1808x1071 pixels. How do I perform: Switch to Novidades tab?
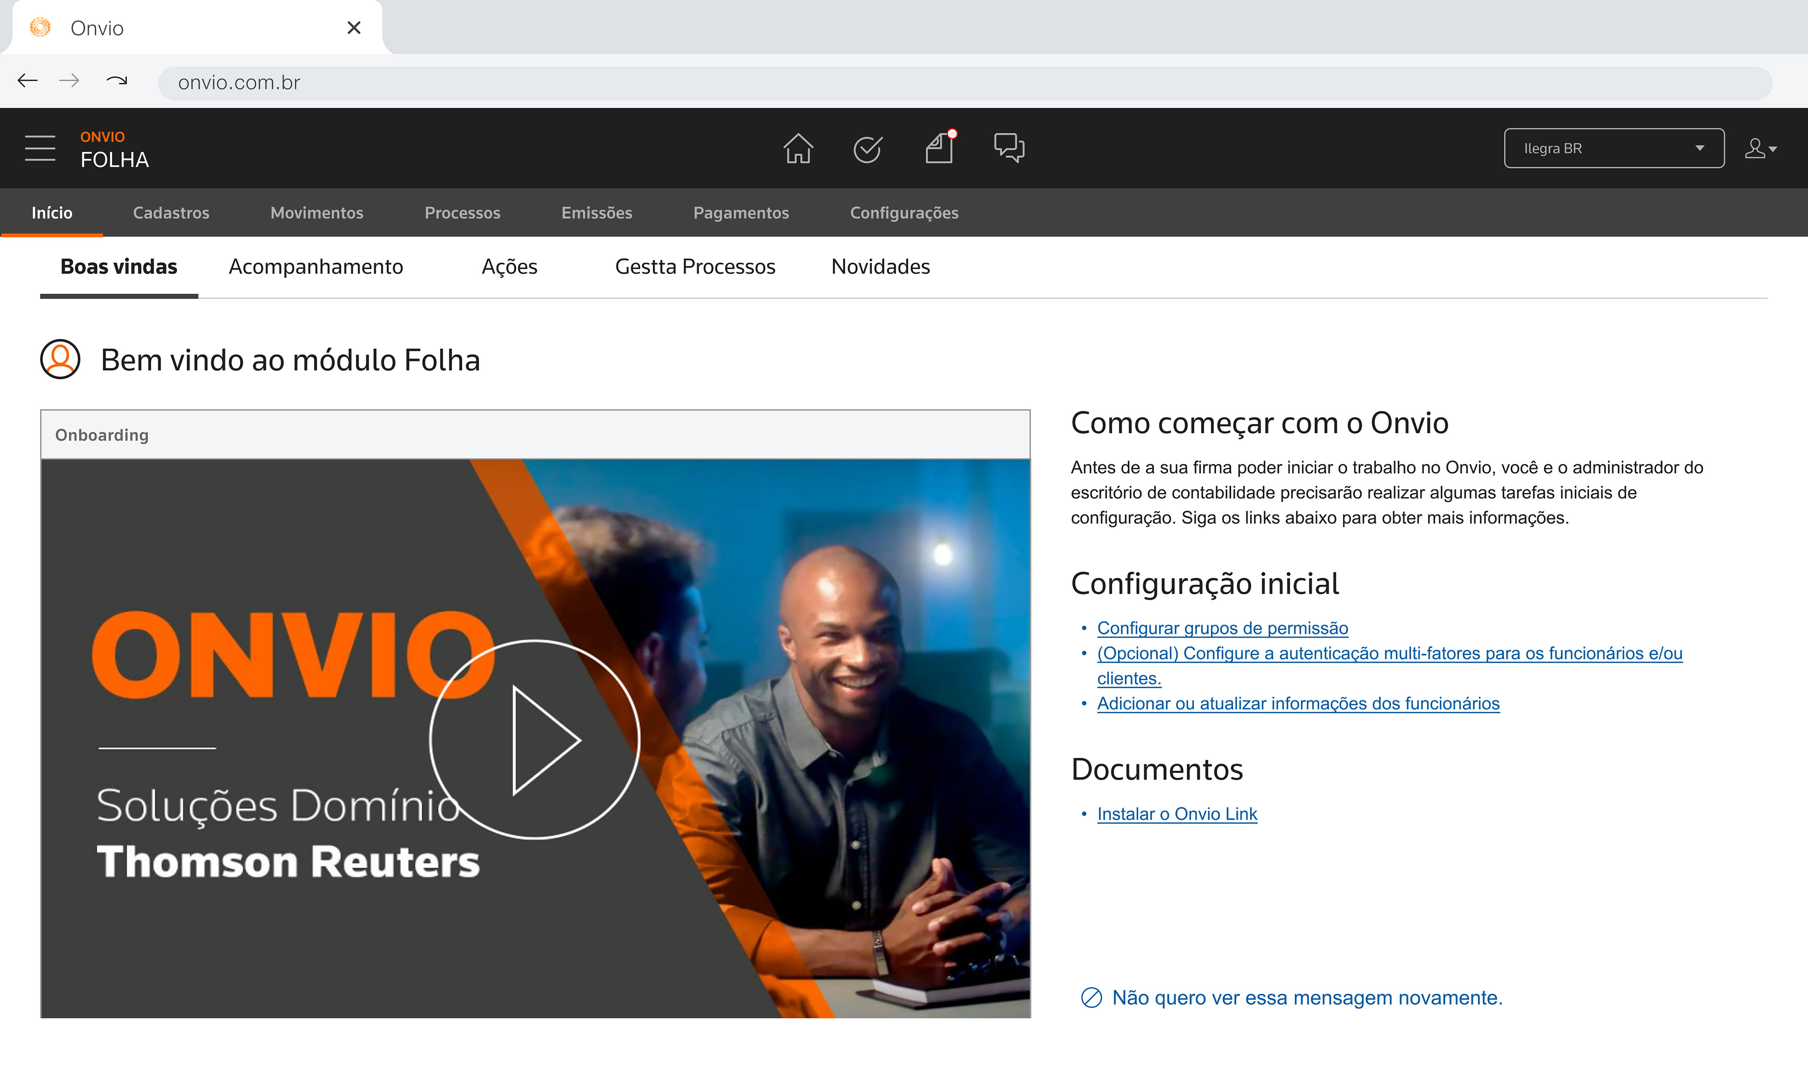[x=880, y=267]
